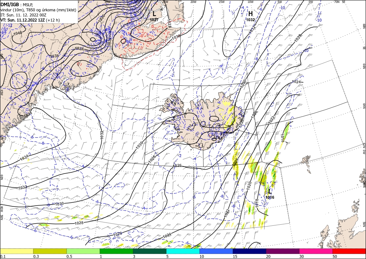Image resolution: width=366 pixels, height=259 pixels.
Task: Select the light green 0.5 legend swatch
Action: click(83, 251)
